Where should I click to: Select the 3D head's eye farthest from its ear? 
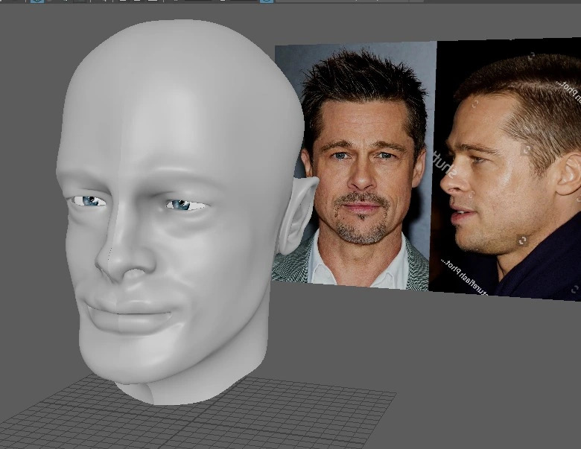(89, 201)
